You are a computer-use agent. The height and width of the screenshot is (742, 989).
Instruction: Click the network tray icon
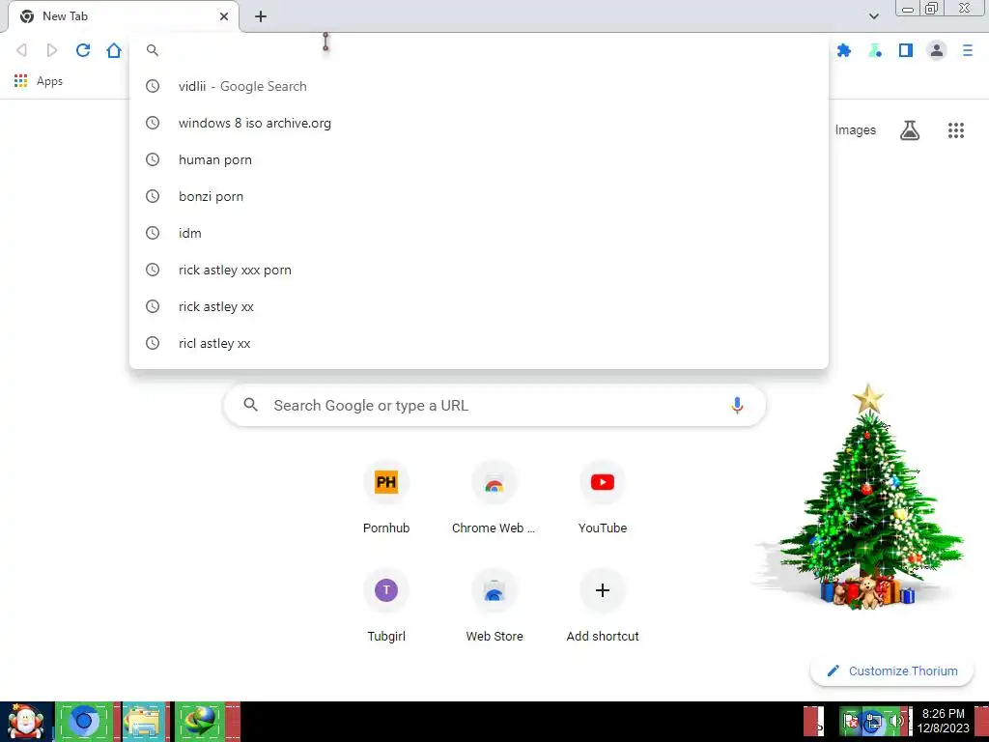pyautogui.click(x=873, y=721)
